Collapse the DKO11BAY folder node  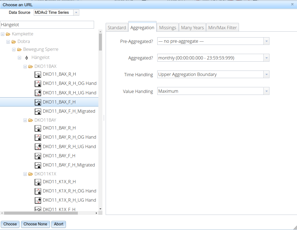[25, 120]
